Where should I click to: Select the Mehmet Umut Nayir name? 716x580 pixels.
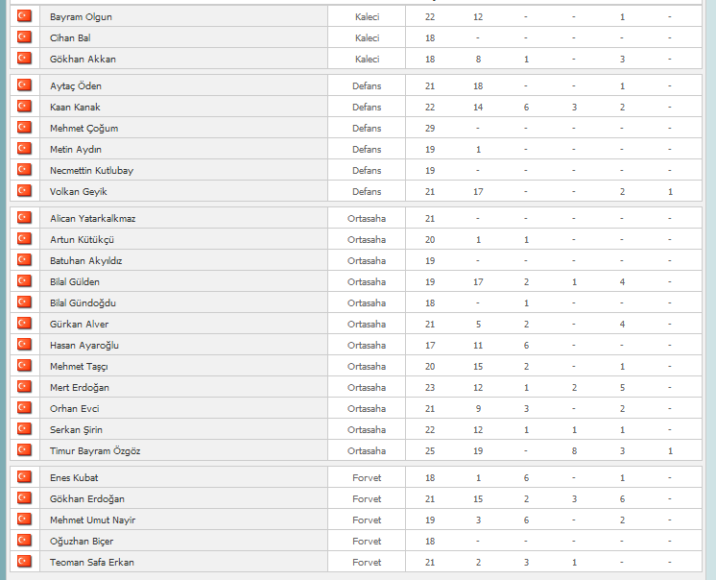point(93,520)
